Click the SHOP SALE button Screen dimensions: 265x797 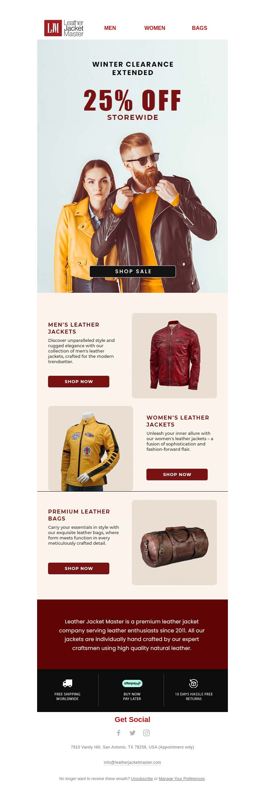click(132, 271)
